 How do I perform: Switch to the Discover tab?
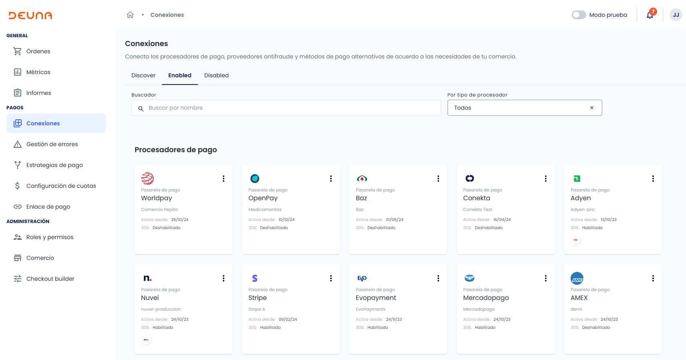[x=143, y=75]
